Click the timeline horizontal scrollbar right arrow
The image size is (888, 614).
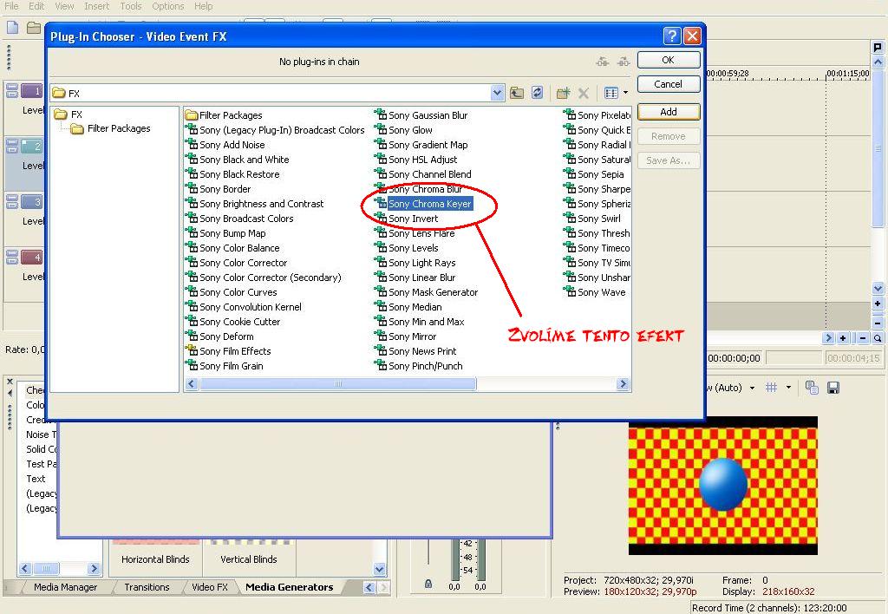[x=828, y=338]
